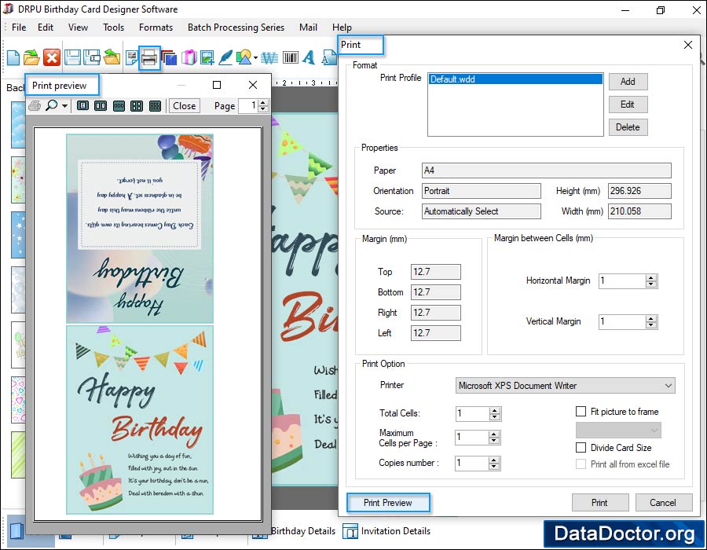707x550 pixels.
Task: Click the Close button in Print preview toolbar
Action: click(185, 106)
